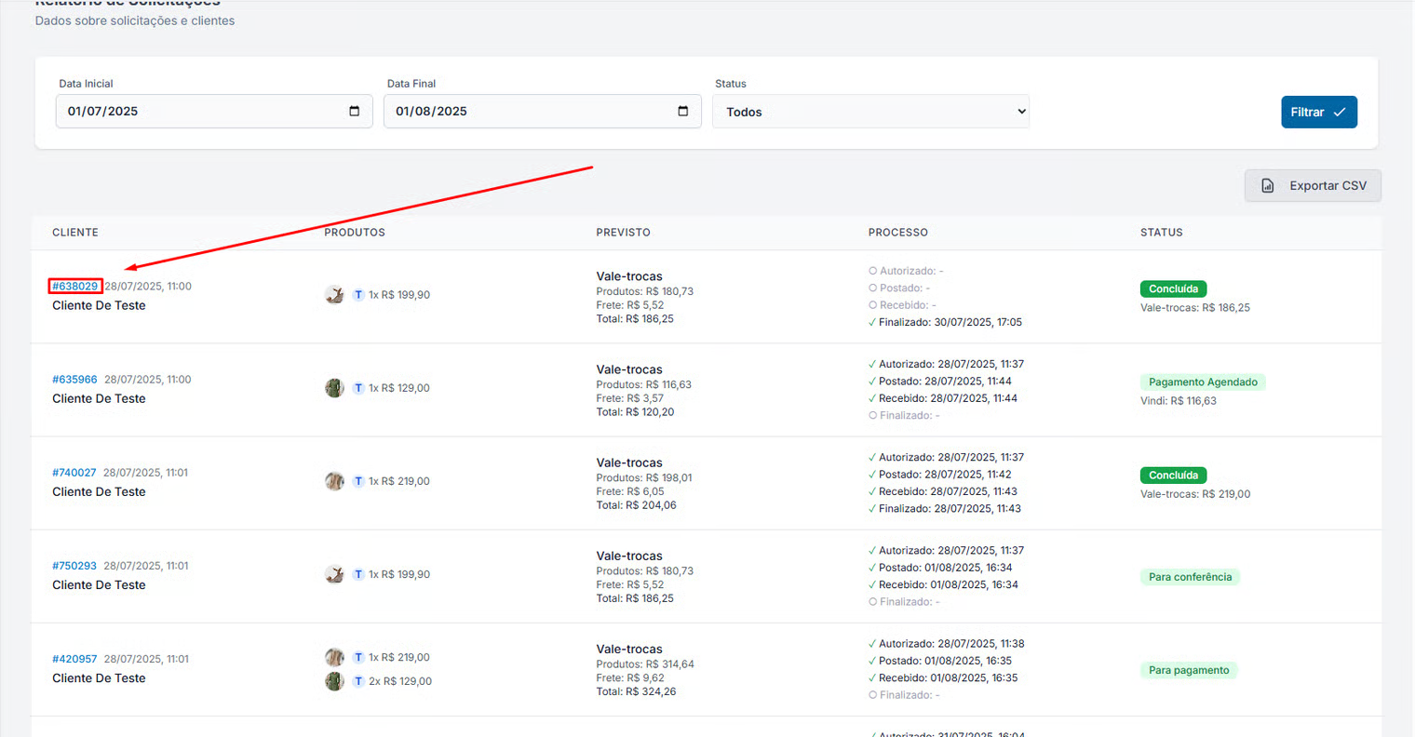Viewport: 1415px width, 737px height.
Task: Click the Para pagamento status badge
Action: 1189,670
